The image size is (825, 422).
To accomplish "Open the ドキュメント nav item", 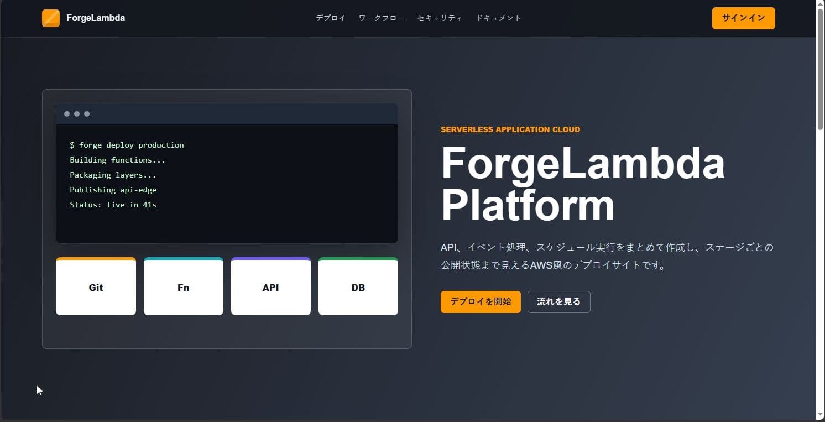I will coord(499,18).
